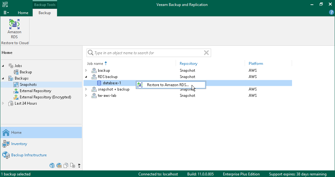Open the Inventory view
This screenshot has width=335, height=177.
tap(19, 144)
